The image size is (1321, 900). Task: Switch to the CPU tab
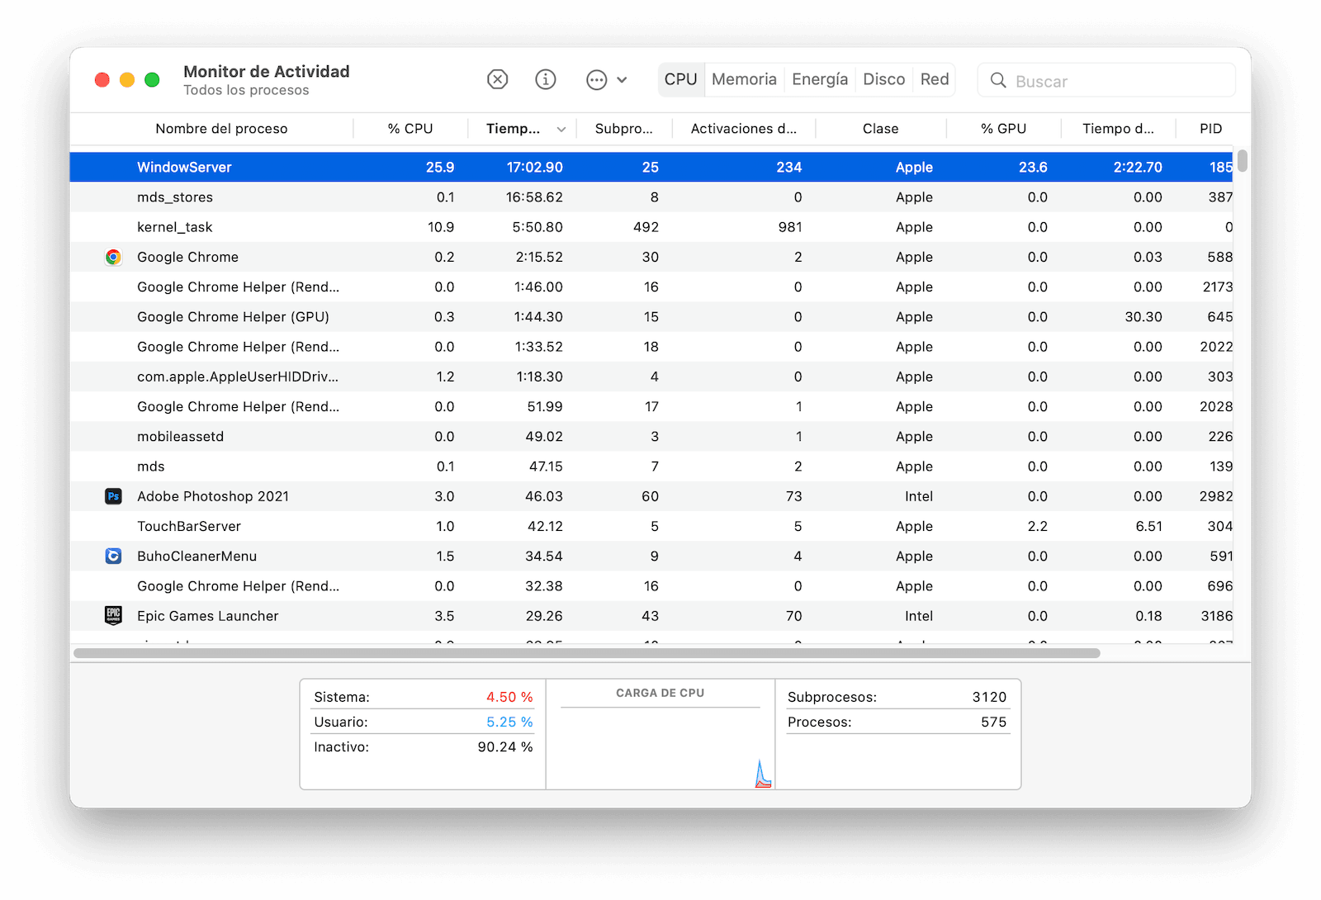681,79
